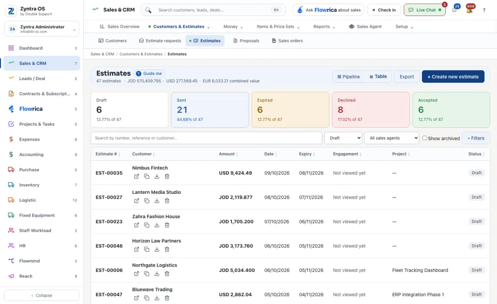The width and height of the screenshot is (497, 304).
Task: Open the notifications bell
Action: [x=470, y=9]
